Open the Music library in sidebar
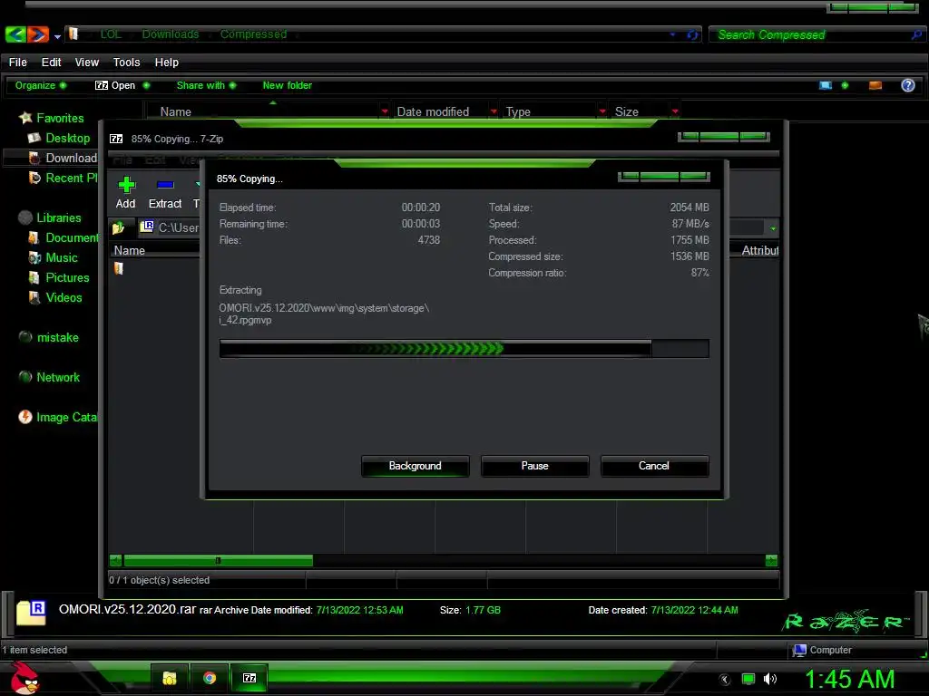929x696 pixels. [x=62, y=257]
